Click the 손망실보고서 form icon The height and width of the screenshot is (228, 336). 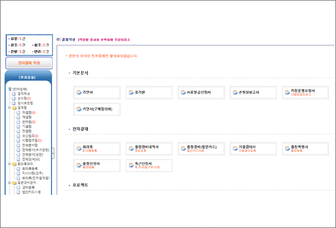coord(235,92)
